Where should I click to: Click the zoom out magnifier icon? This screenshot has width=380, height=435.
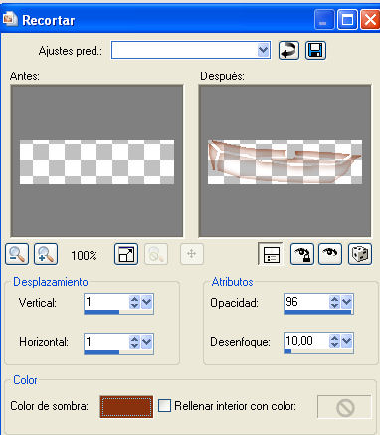17,254
